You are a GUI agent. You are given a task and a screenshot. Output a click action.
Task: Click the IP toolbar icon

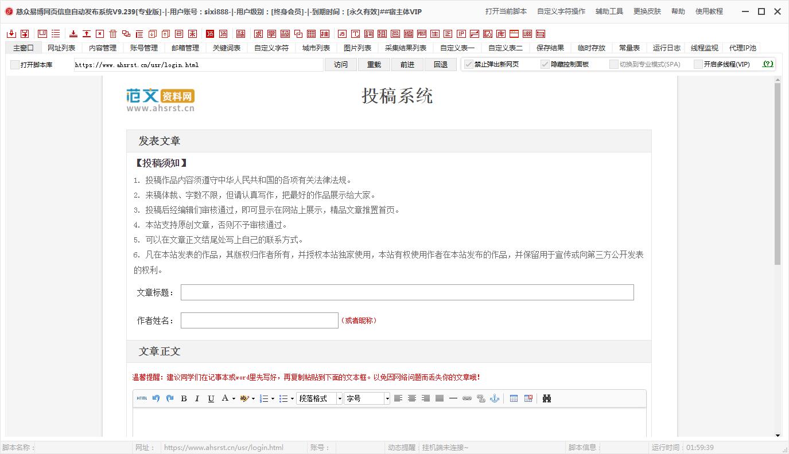tap(461, 34)
